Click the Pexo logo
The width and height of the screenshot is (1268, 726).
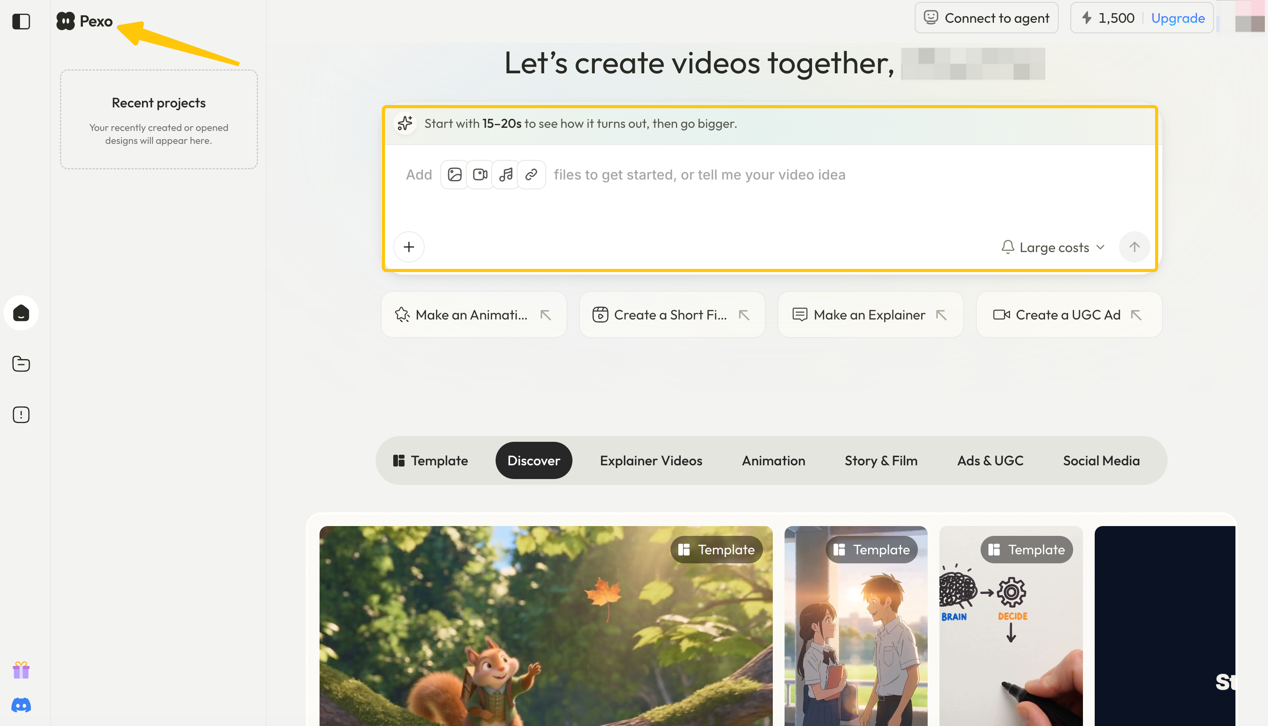click(x=84, y=21)
